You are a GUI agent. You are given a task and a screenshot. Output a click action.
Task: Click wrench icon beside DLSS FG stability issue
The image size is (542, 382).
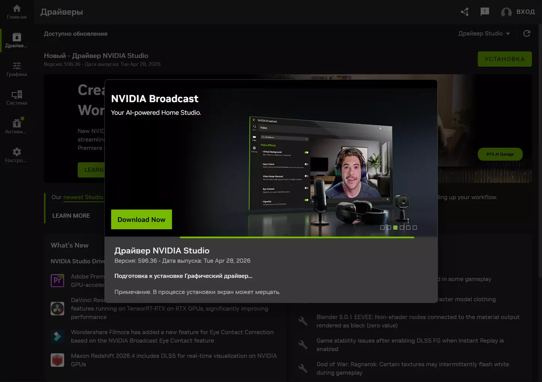(x=303, y=345)
